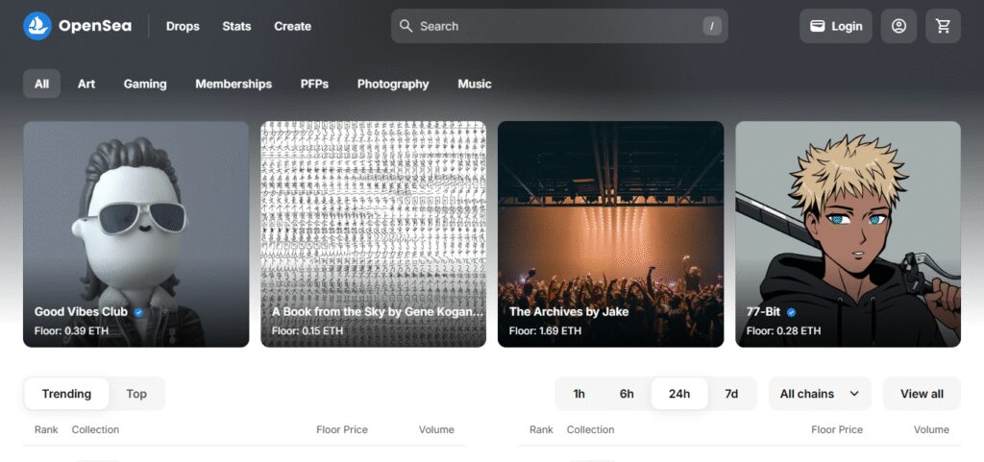
Task: Click the OpenSea sailboat logo
Action: click(x=37, y=26)
